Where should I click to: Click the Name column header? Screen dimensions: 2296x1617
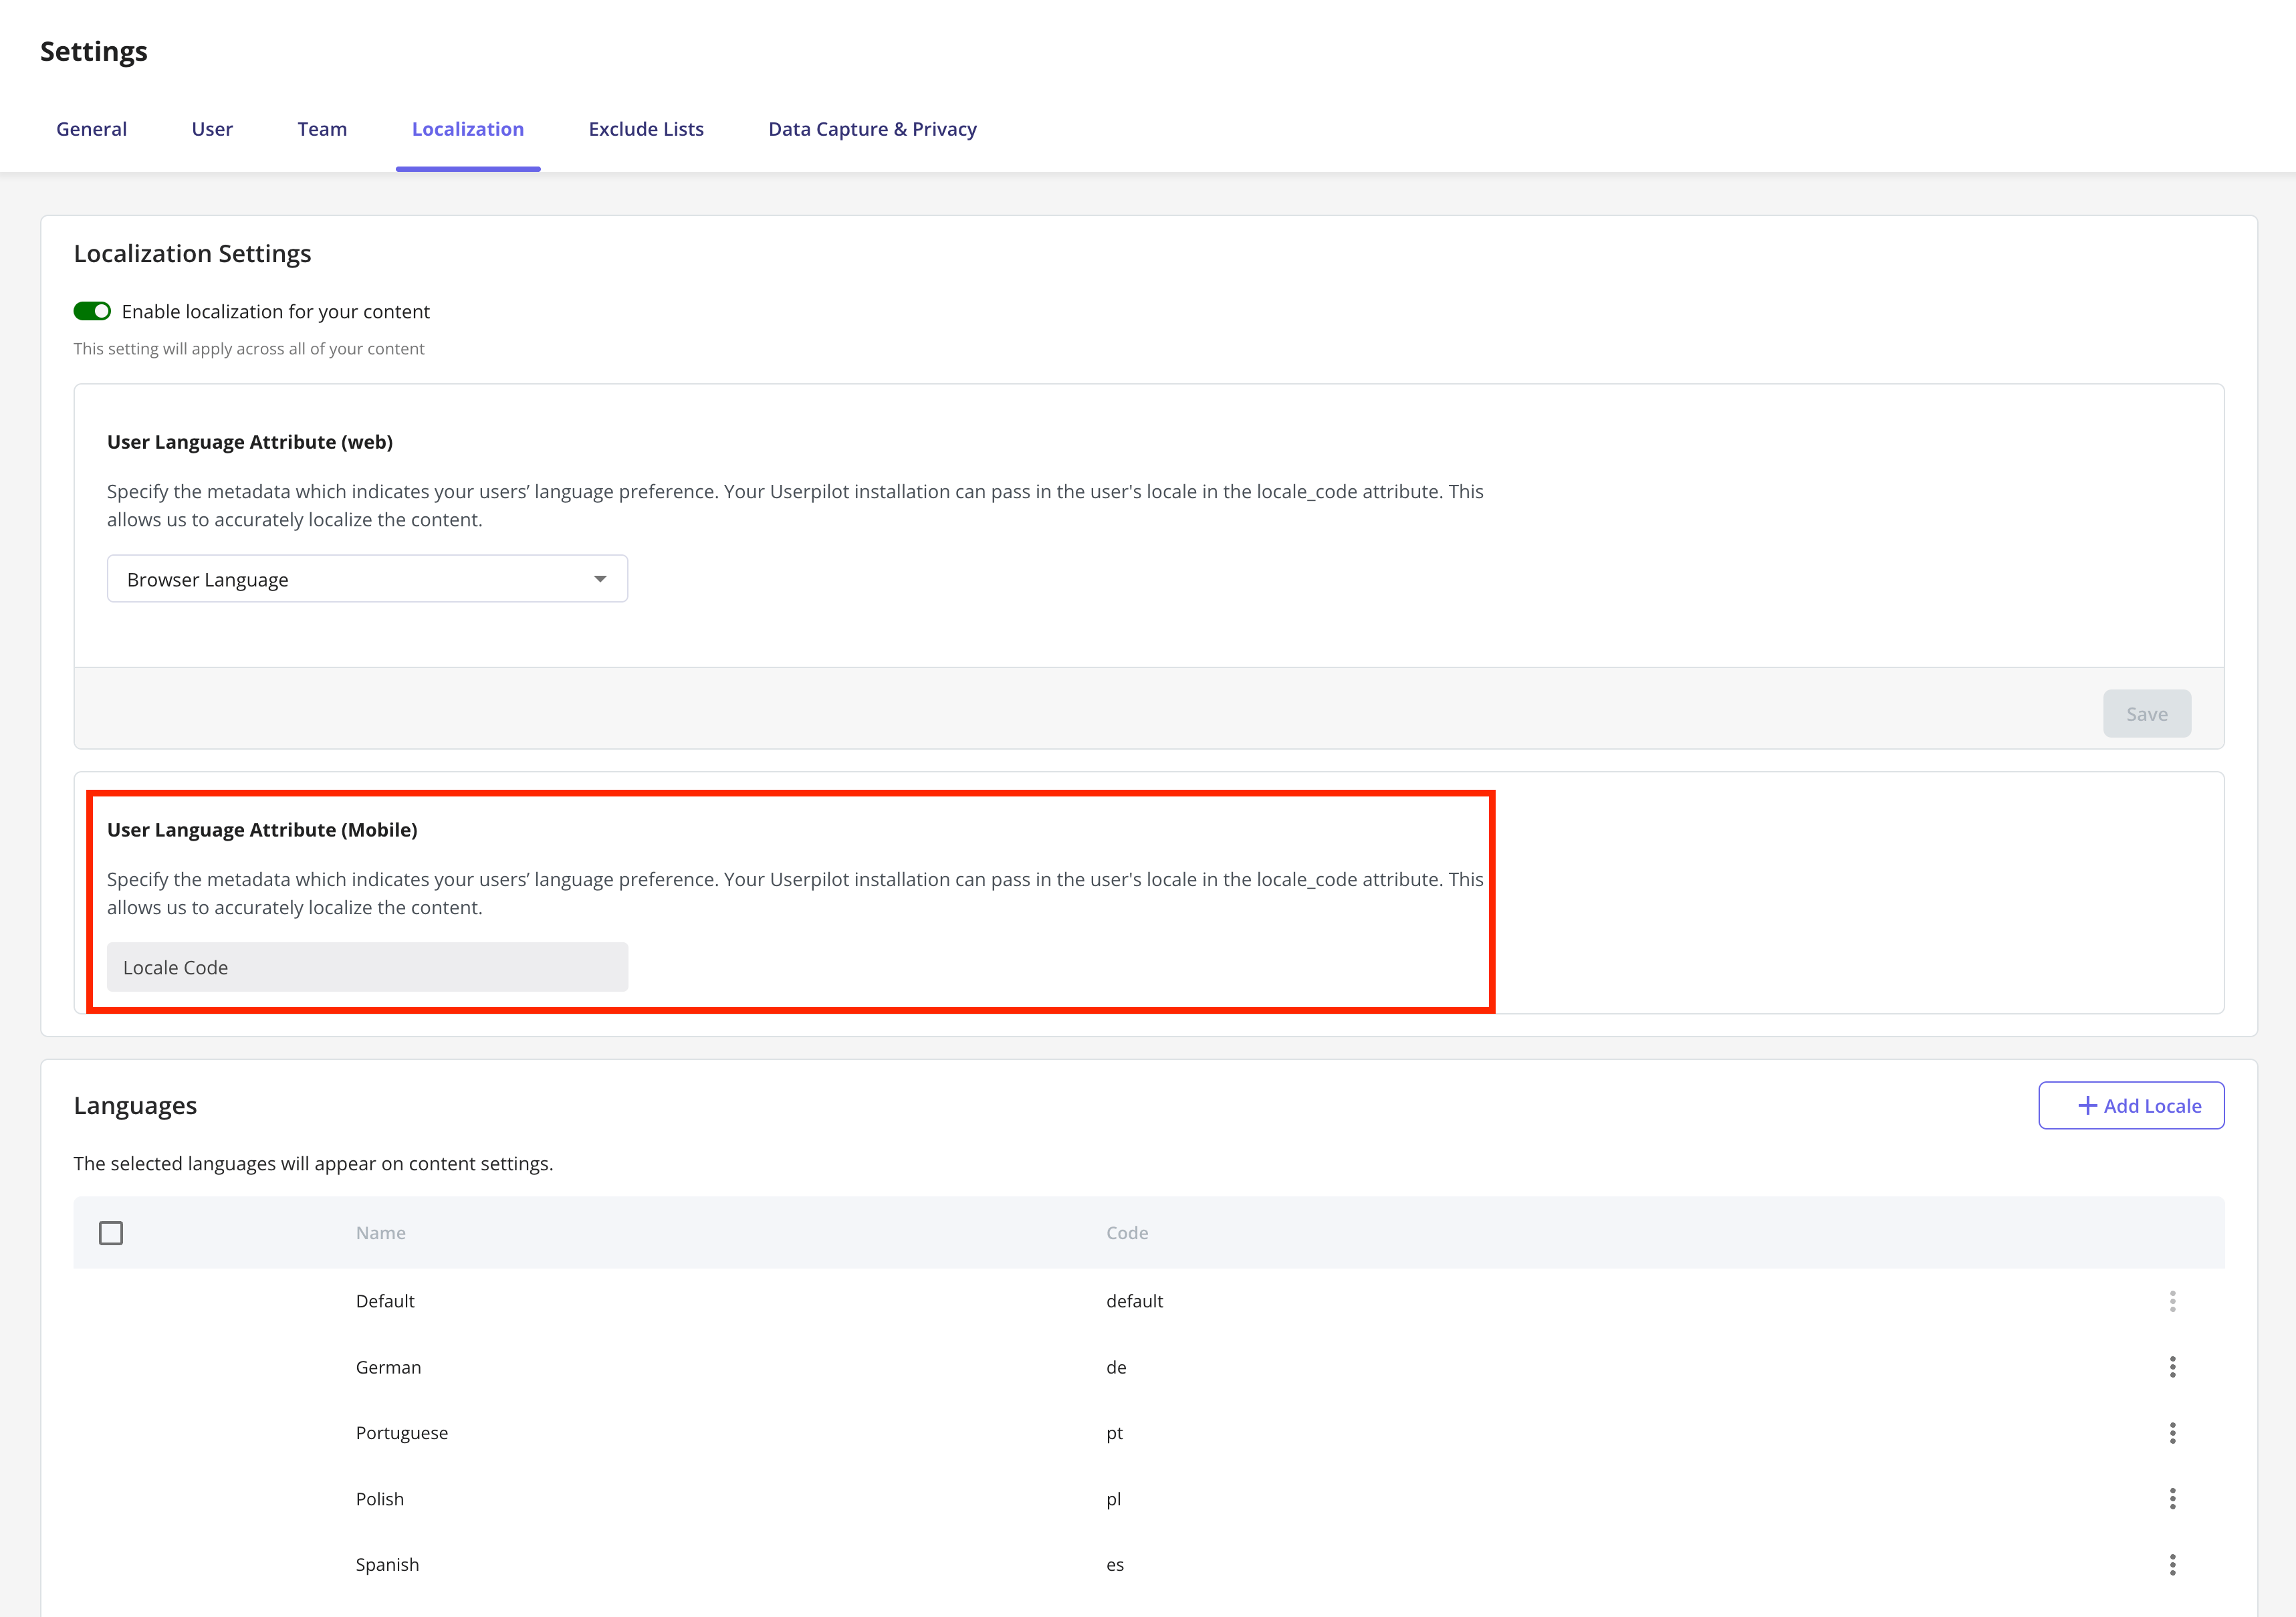[x=381, y=1233]
